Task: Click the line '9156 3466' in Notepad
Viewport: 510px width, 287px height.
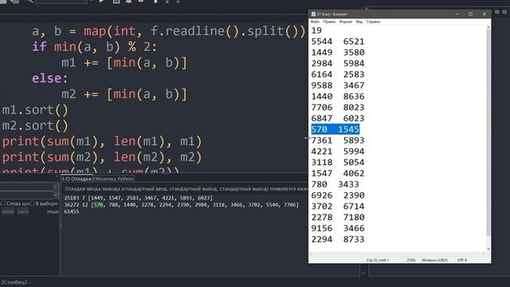Action: click(x=338, y=229)
